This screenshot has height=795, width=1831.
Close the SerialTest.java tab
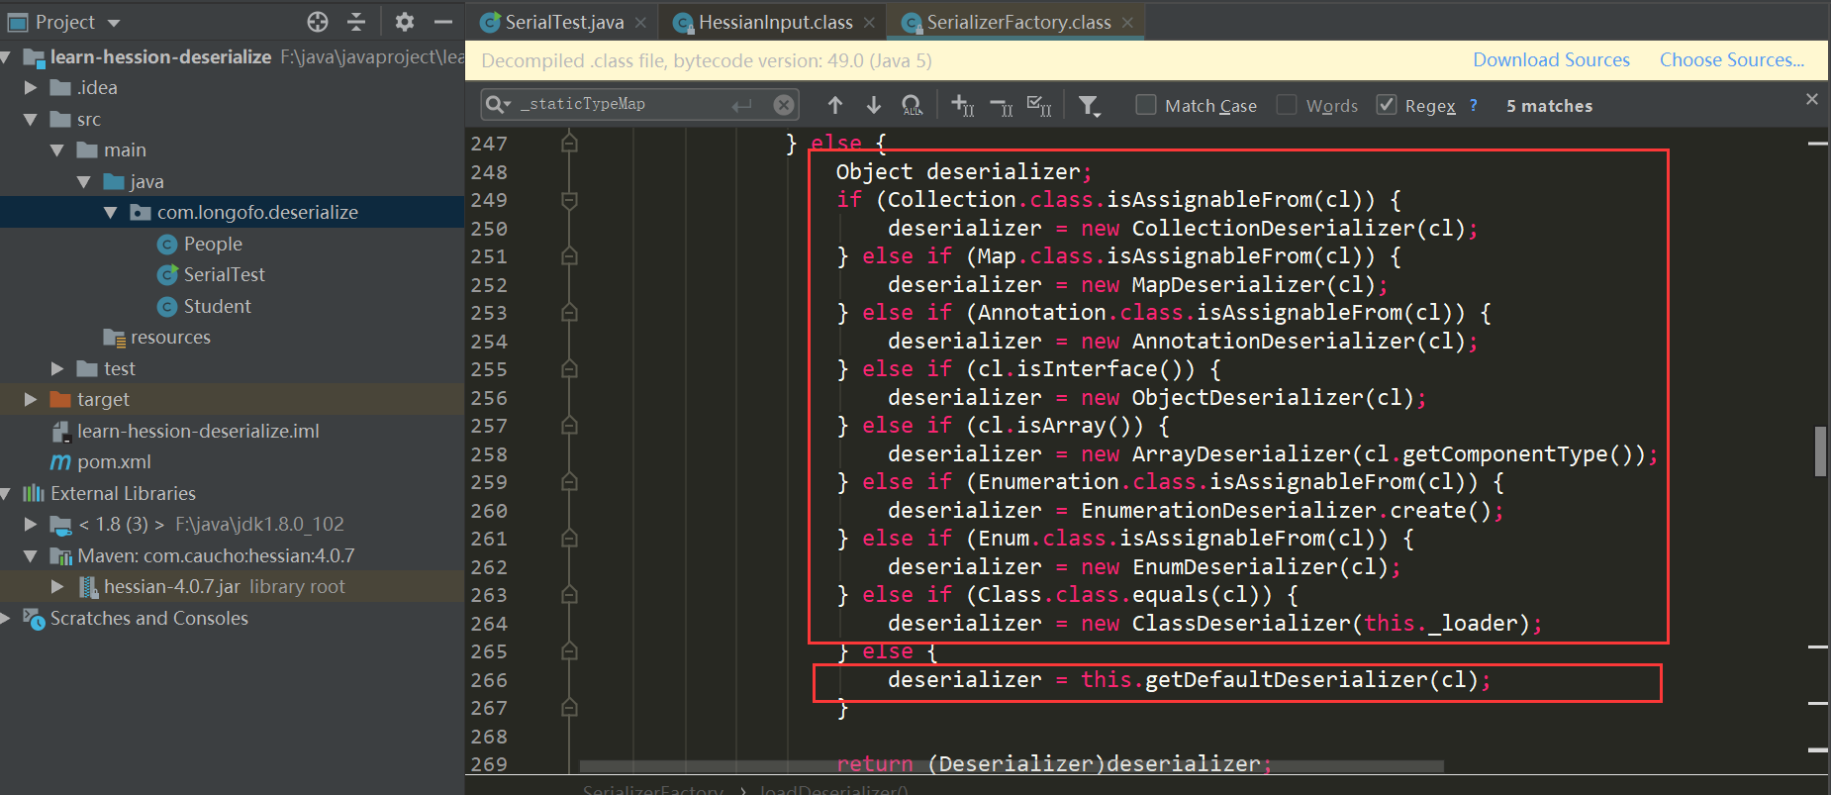(x=640, y=22)
